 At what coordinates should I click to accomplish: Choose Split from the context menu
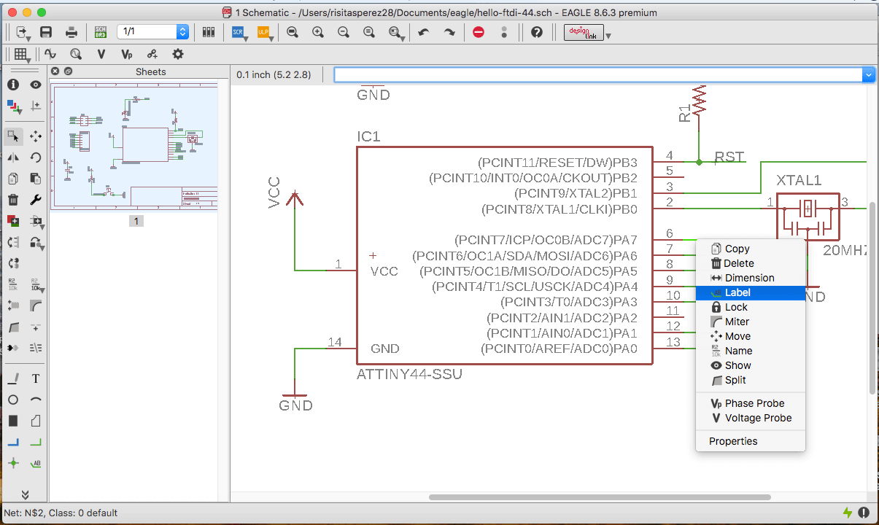[x=751, y=380]
